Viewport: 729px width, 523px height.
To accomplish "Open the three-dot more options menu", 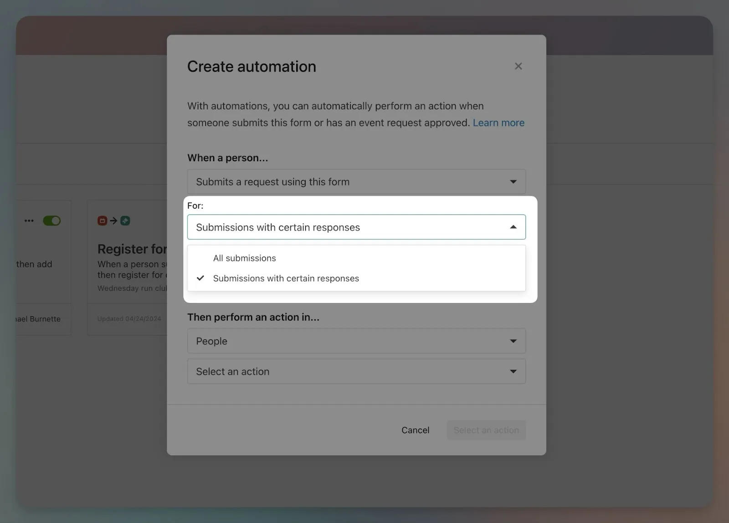I will point(29,221).
